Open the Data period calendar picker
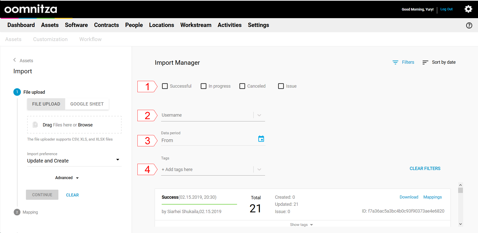The height and width of the screenshot is (233, 478). tap(261, 139)
